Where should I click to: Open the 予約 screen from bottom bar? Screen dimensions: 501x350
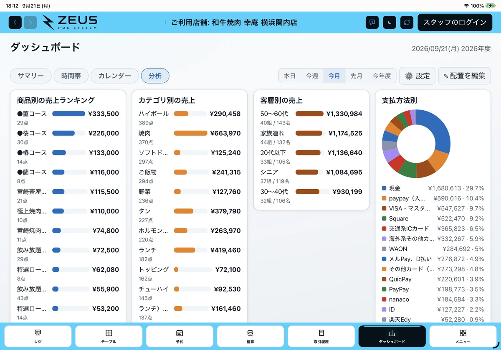(180, 336)
